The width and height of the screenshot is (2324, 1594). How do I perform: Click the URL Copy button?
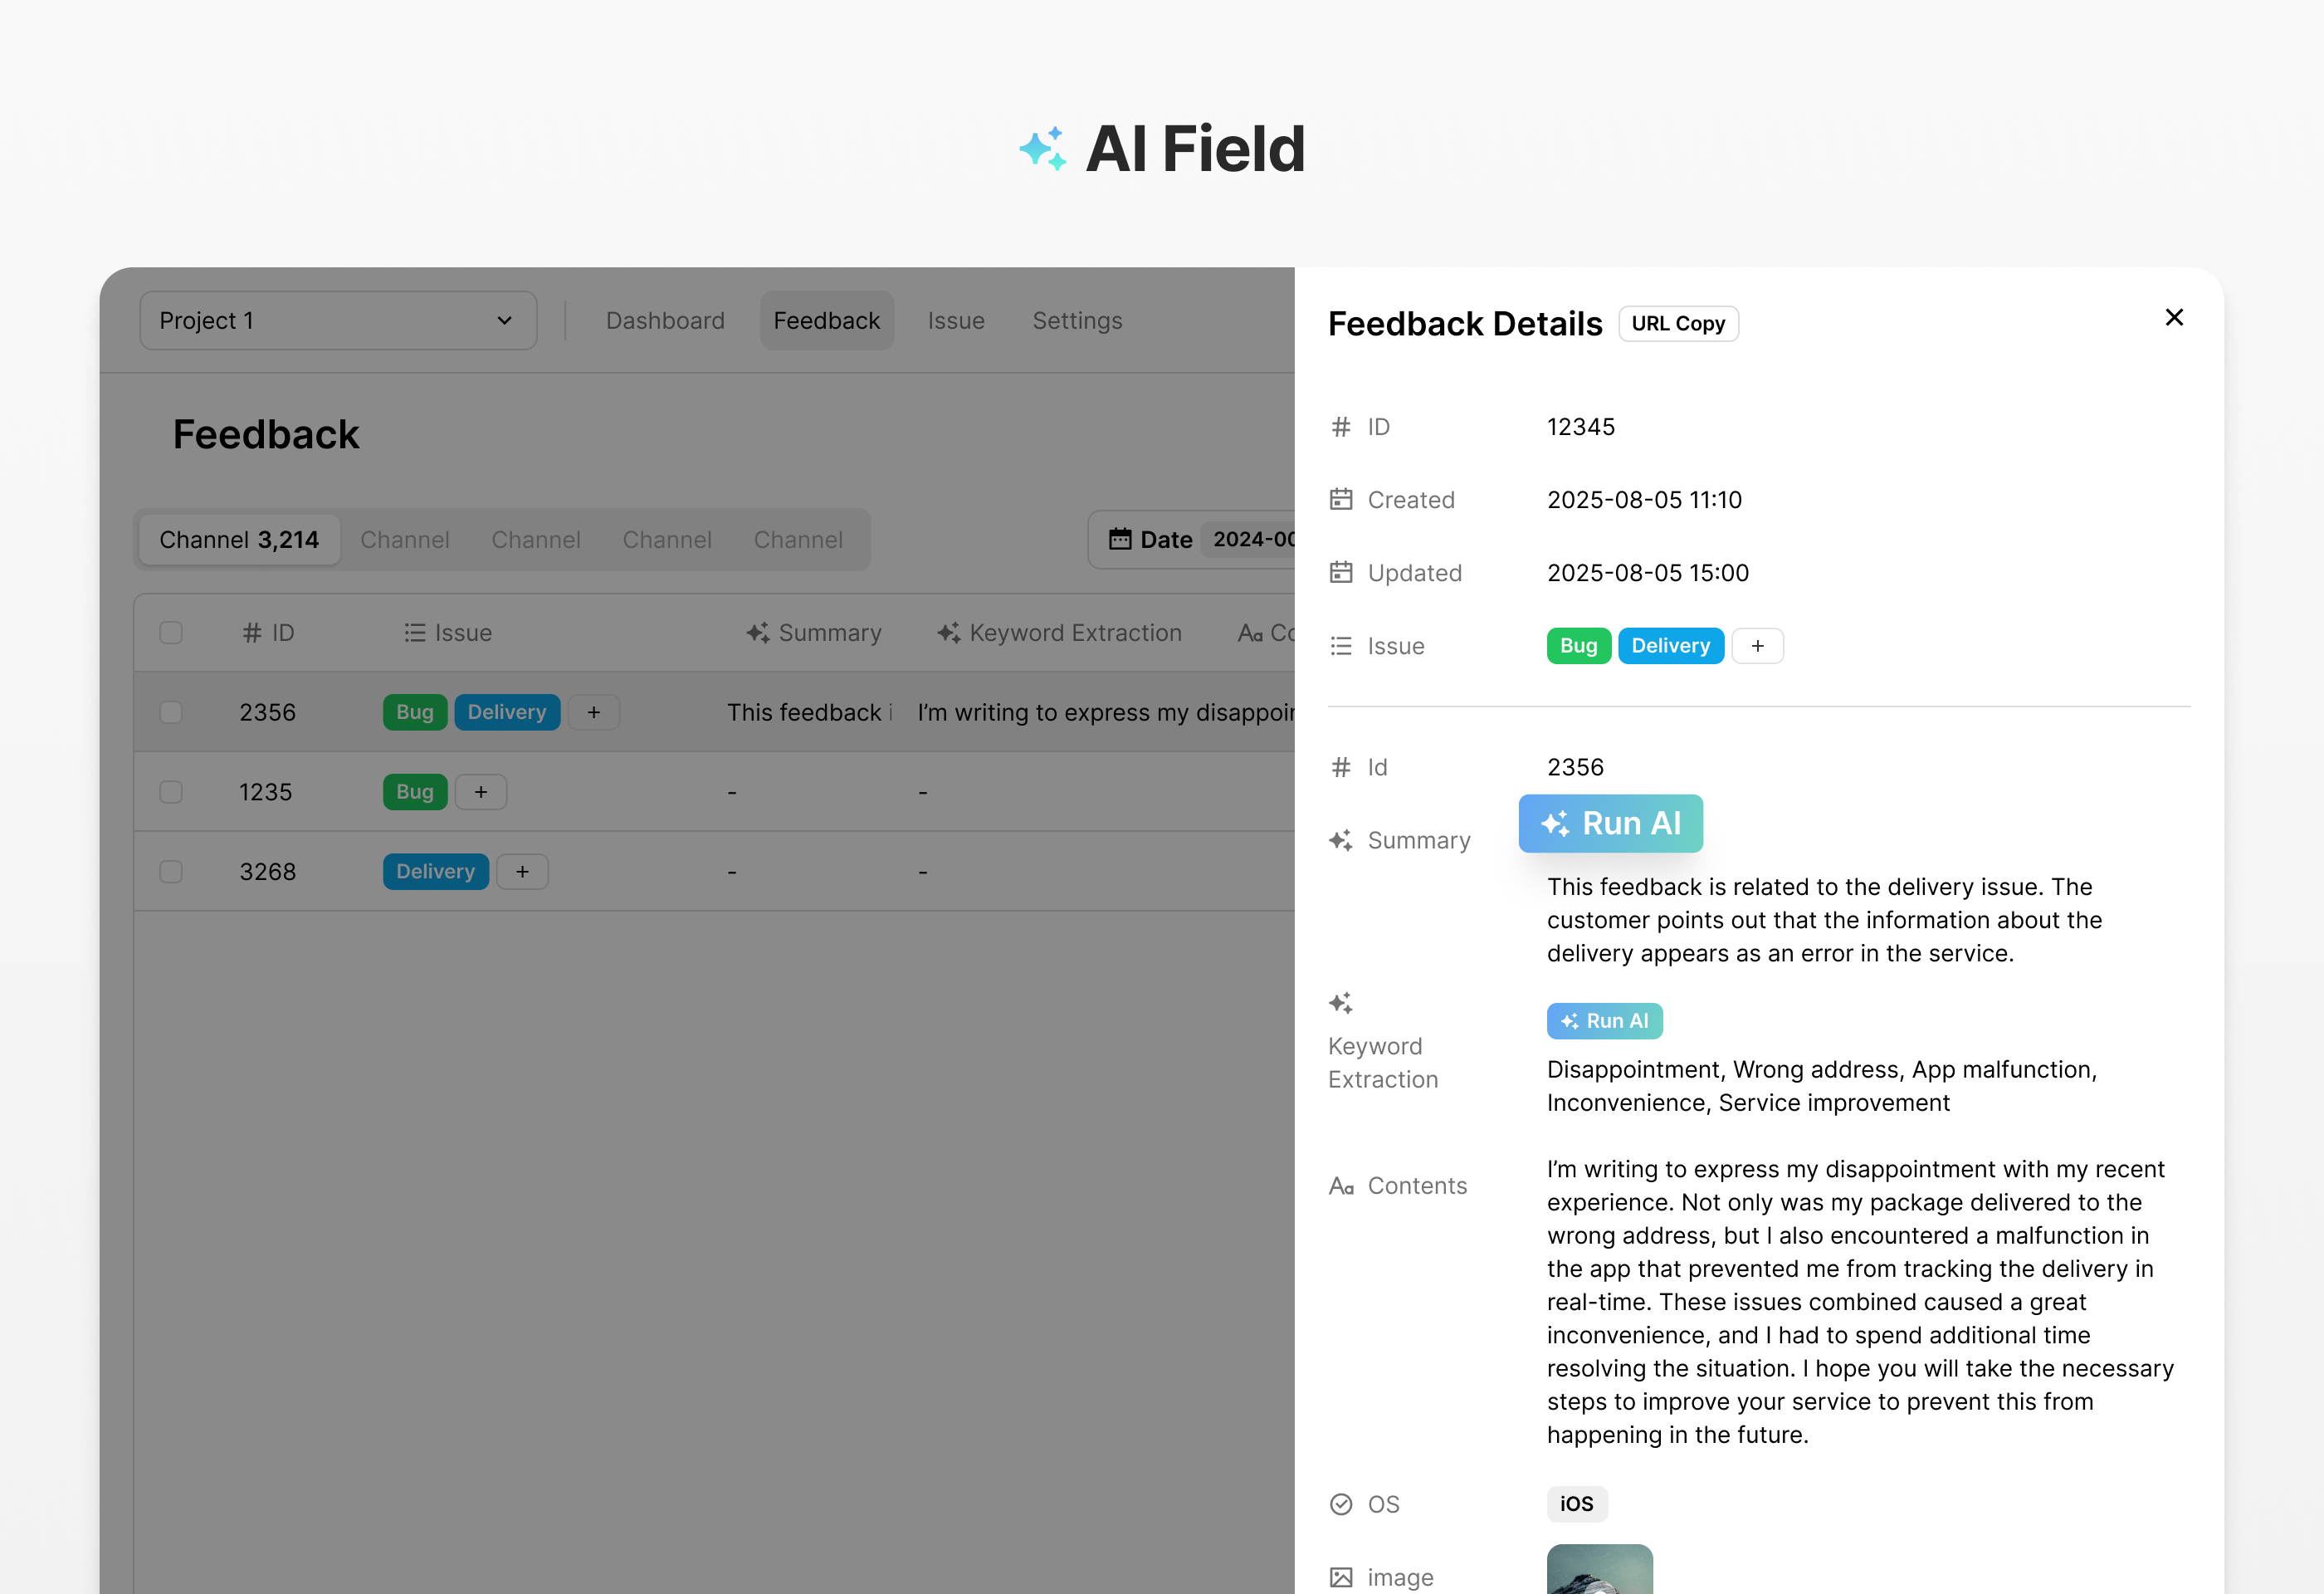point(1678,323)
